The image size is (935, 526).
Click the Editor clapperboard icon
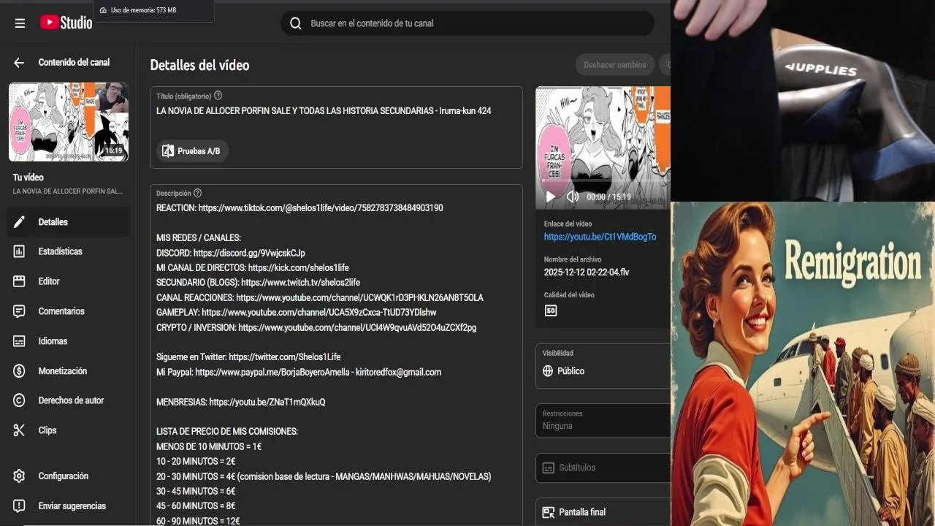19,281
